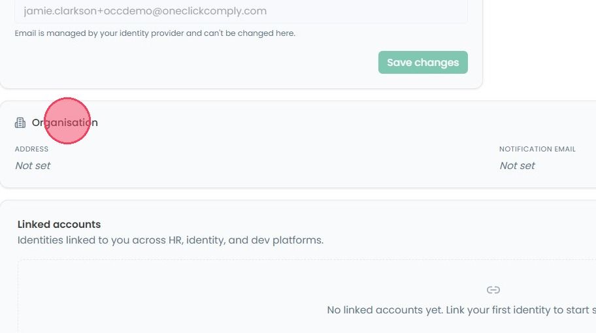
Task: Focus the jamie.clarkson email input field
Action: pyautogui.click(x=241, y=11)
